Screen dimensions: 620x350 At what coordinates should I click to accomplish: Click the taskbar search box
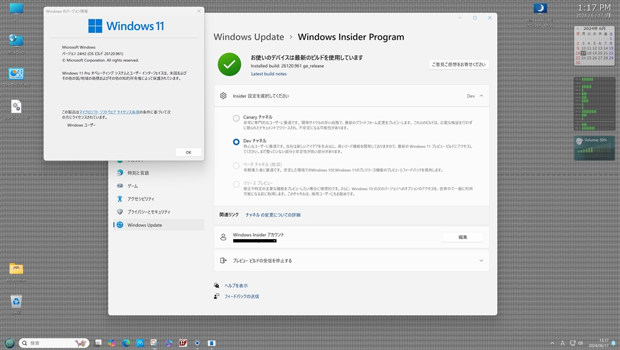pyautogui.click(x=54, y=343)
